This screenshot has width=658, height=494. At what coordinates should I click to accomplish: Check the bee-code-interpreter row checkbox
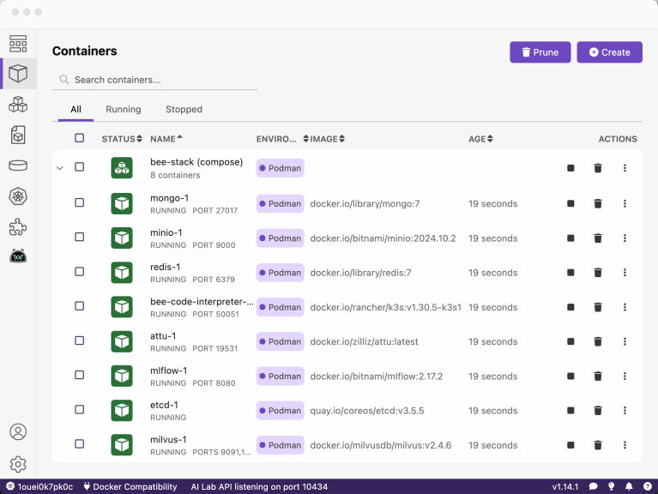pyautogui.click(x=79, y=306)
